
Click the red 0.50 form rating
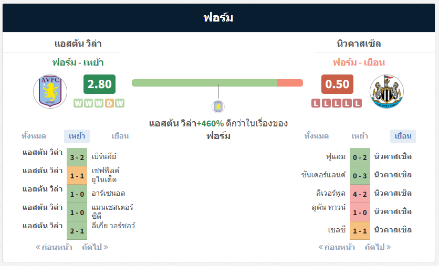click(x=337, y=84)
